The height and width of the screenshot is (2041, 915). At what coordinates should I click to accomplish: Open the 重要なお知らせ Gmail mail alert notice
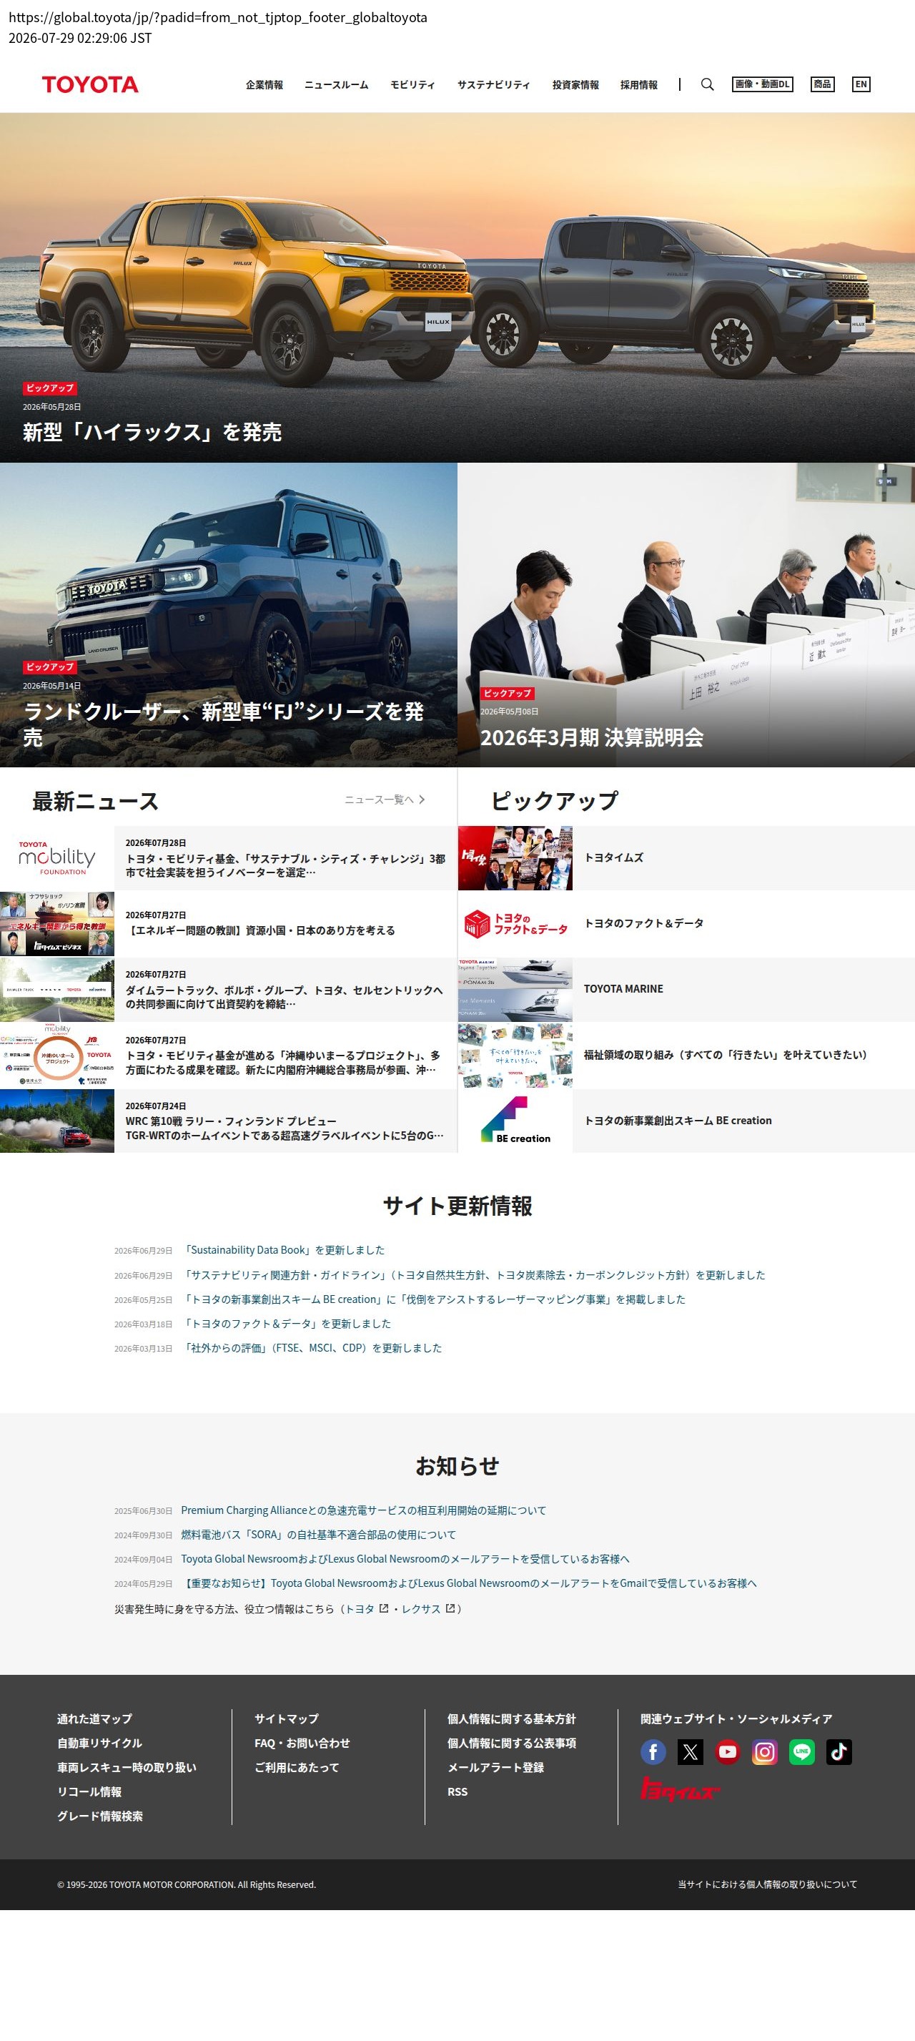point(469,1583)
